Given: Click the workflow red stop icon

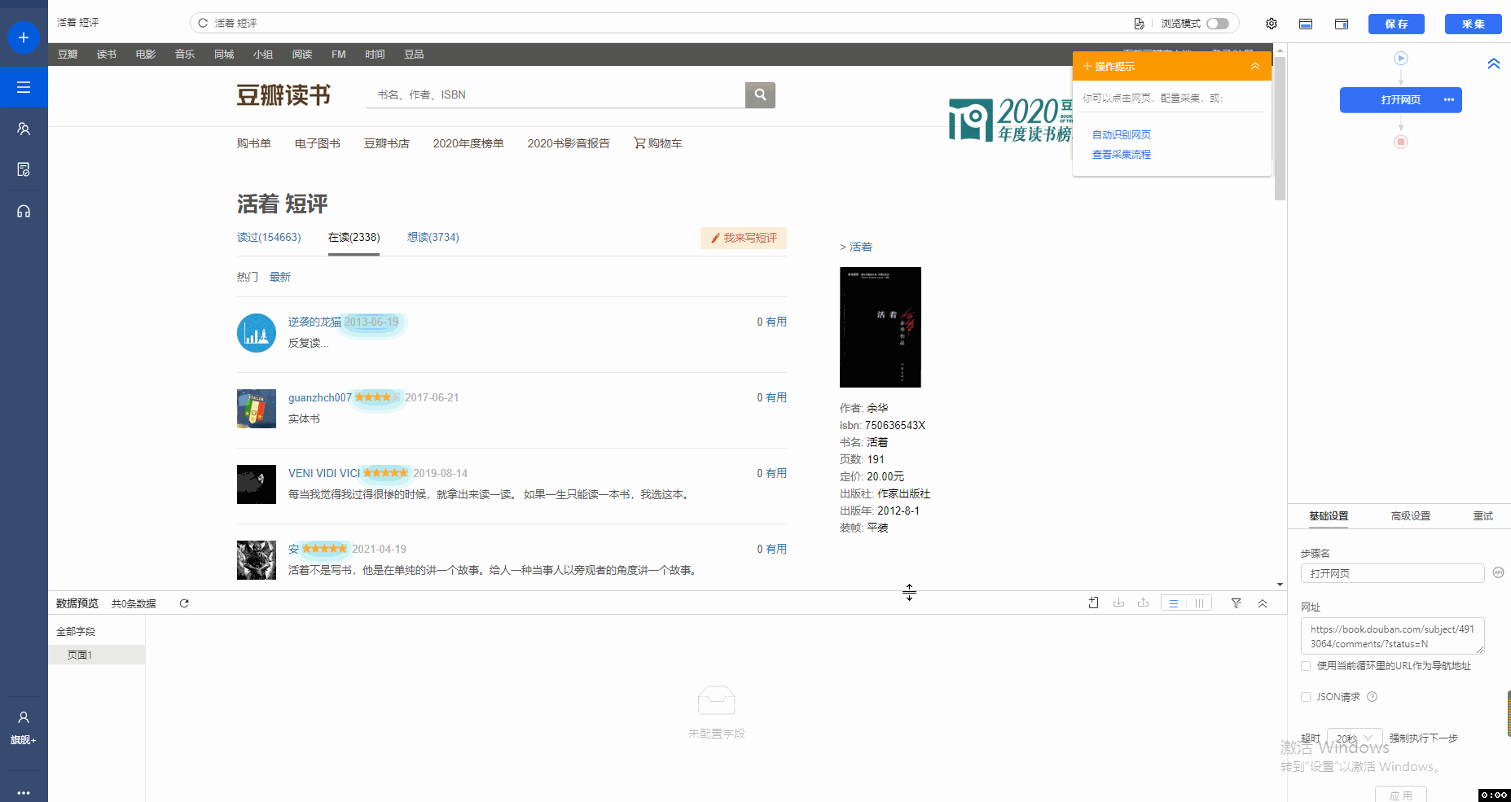Looking at the screenshot, I should click(1401, 142).
